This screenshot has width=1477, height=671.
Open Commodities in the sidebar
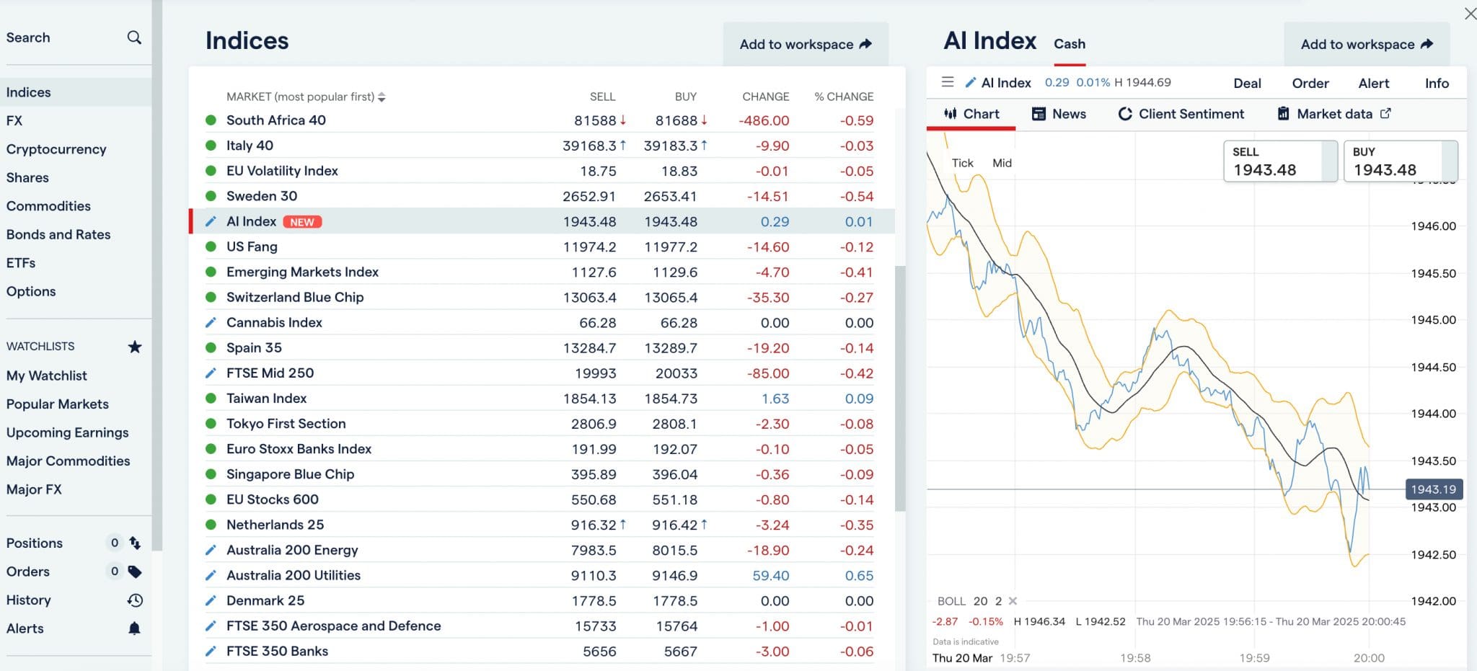[48, 206]
